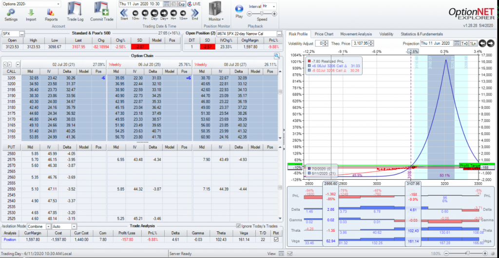Viewport: 499px width, 258px height.
Task: Step forward 10 minutes (10m+)
Action: [183, 13]
